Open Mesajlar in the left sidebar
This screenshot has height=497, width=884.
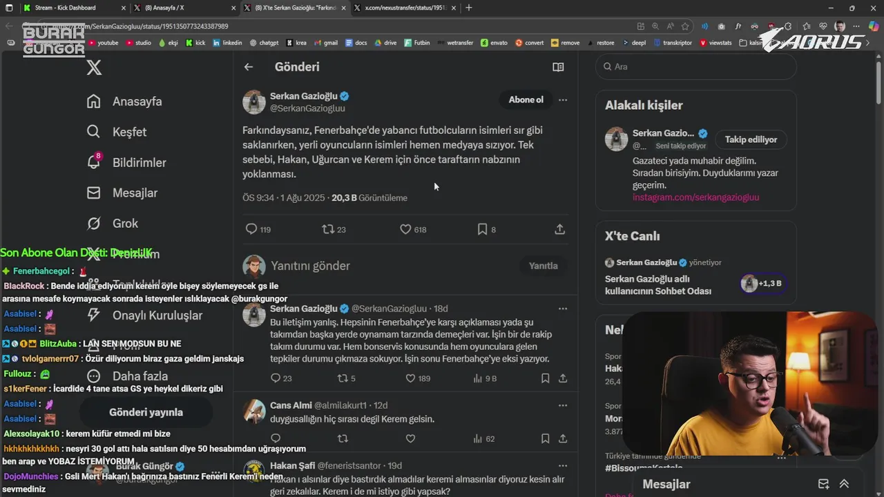[122, 193]
